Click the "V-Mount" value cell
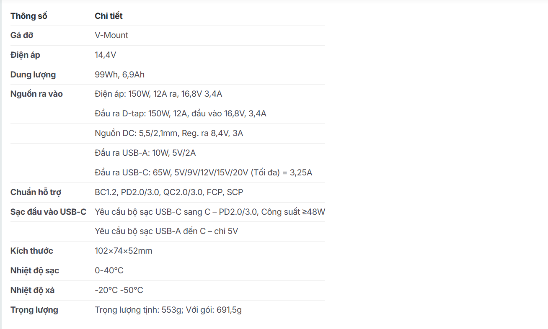This screenshot has height=329, width=548. pos(111,35)
